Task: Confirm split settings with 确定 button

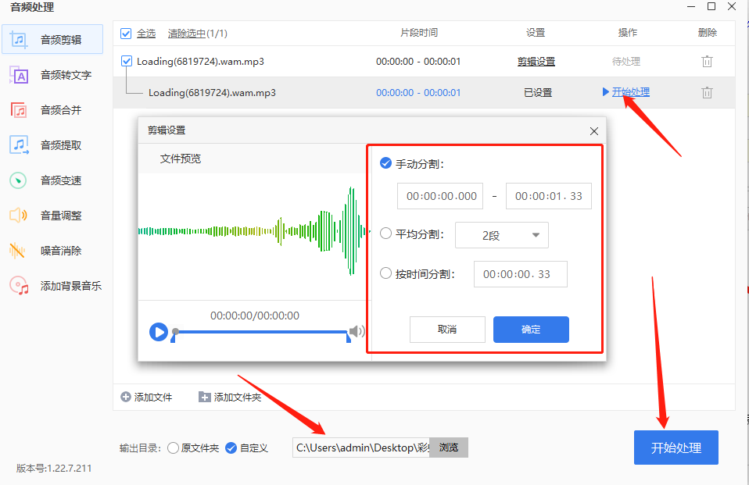Action: (x=531, y=329)
